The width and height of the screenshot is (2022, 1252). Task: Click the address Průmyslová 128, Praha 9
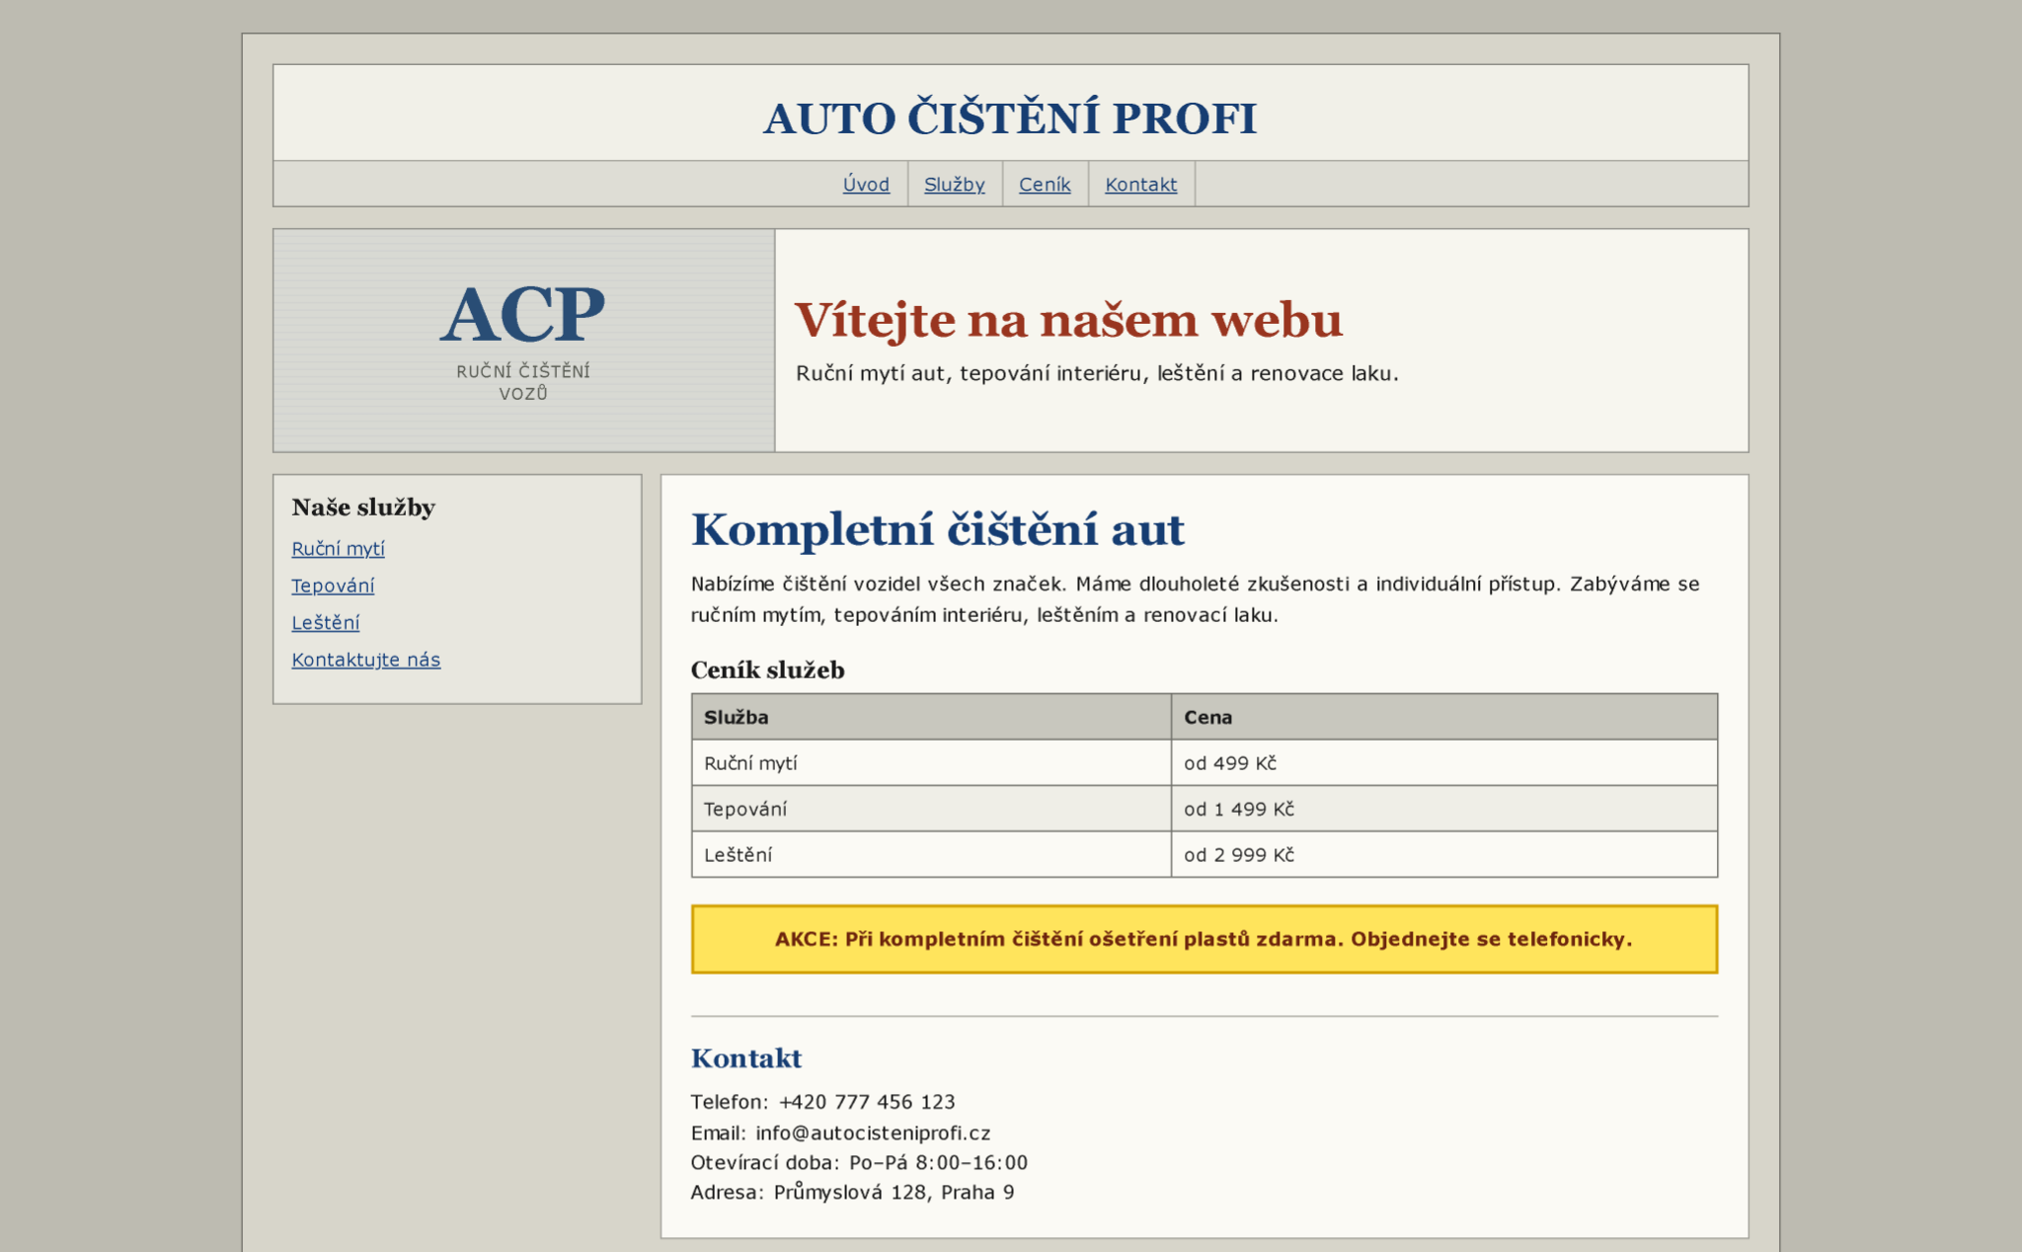pyautogui.click(x=894, y=1193)
